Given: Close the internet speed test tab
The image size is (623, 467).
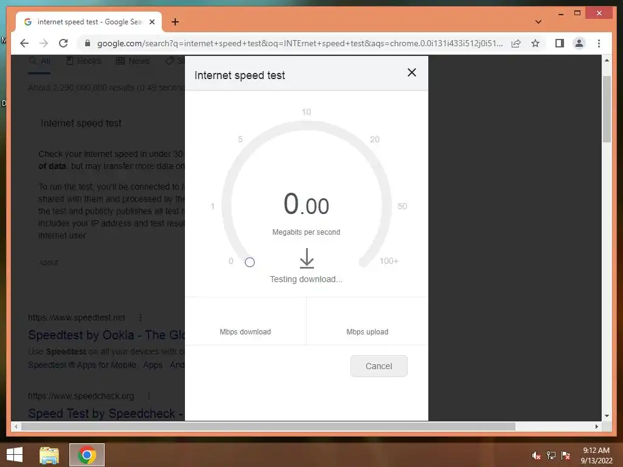Looking at the screenshot, I should click(151, 22).
